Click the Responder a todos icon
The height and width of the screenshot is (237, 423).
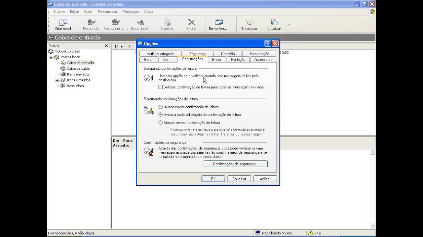(116, 22)
